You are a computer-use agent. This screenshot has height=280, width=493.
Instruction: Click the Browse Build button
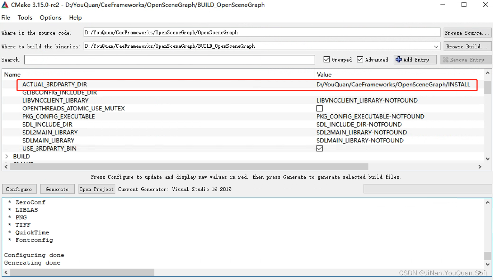tap(468, 46)
